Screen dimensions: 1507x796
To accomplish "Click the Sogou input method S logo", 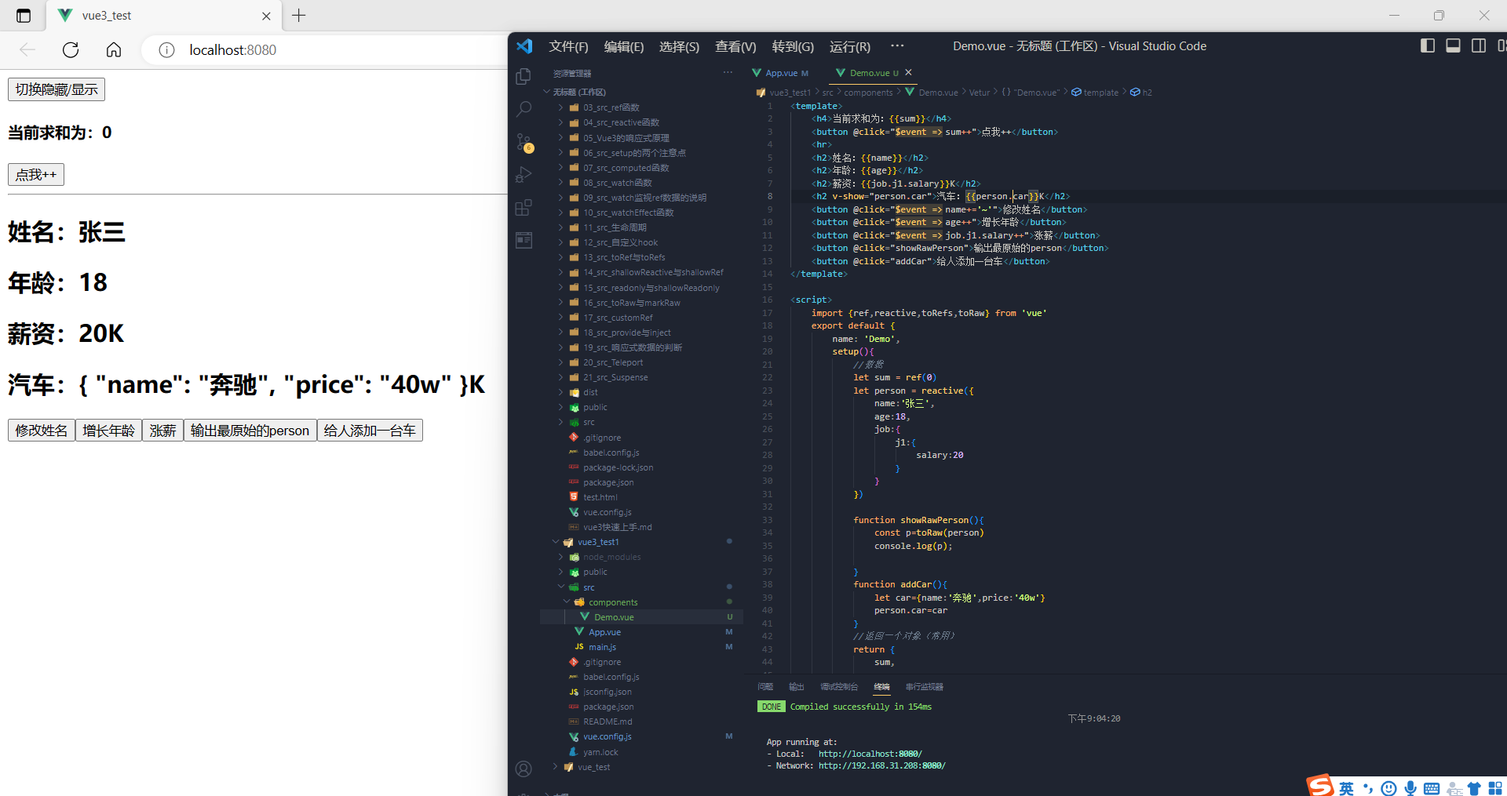I will (x=1320, y=785).
